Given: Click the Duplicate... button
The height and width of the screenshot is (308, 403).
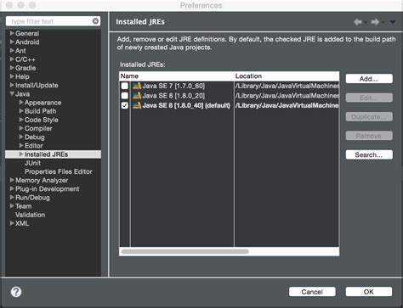Looking at the screenshot, I should click(x=369, y=116).
